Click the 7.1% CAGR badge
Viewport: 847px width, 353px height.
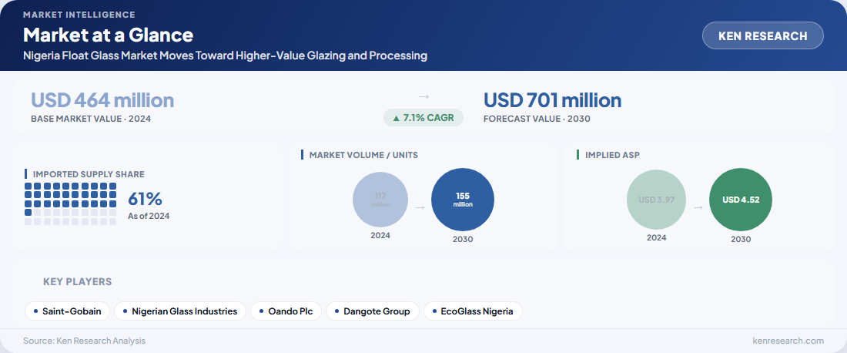(423, 117)
